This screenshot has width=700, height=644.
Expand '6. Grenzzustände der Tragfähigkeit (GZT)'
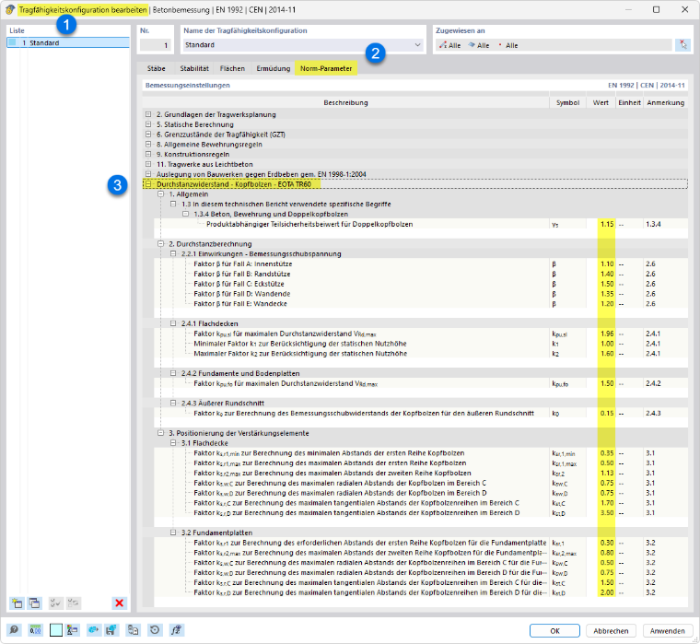coord(148,134)
